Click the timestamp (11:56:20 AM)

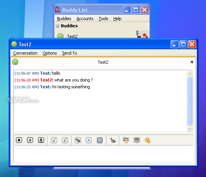[x=27, y=80]
